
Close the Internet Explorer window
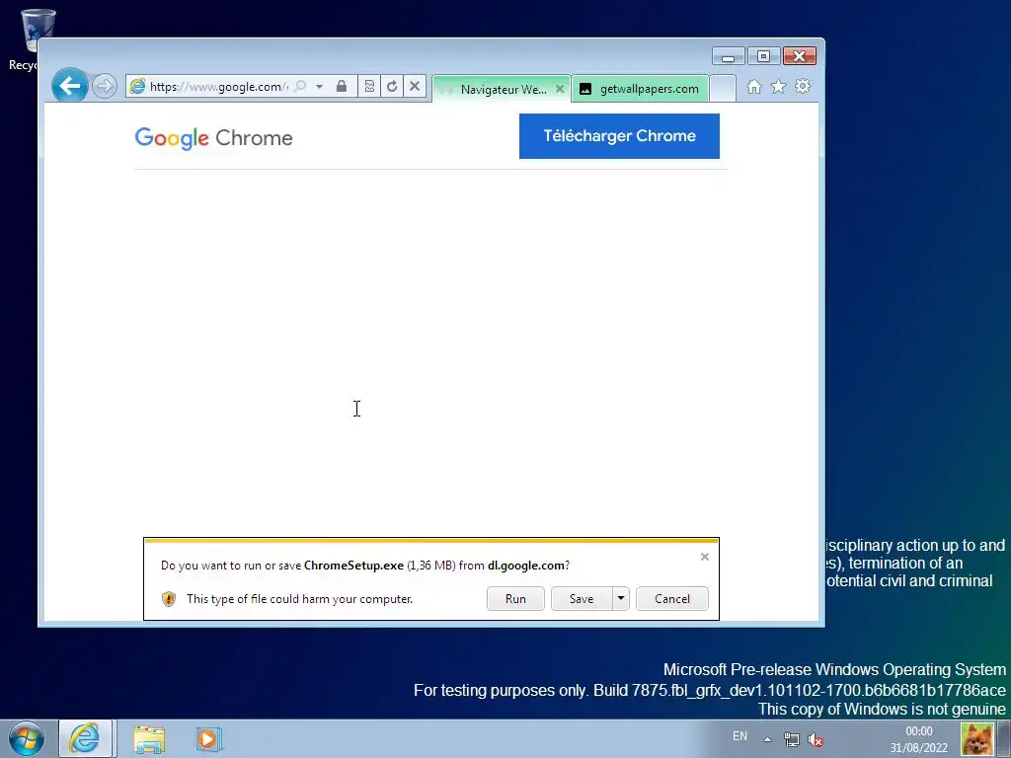click(799, 56)
